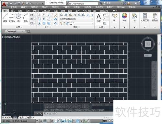Select the Rotate tool

point(44,15)
